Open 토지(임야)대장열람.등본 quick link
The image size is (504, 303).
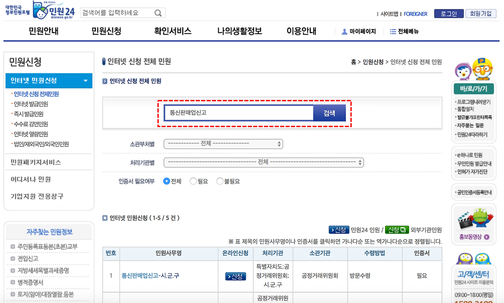pos(46,294)
